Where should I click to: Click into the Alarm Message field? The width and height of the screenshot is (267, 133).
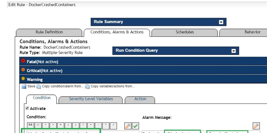click(x=201, y=132)
